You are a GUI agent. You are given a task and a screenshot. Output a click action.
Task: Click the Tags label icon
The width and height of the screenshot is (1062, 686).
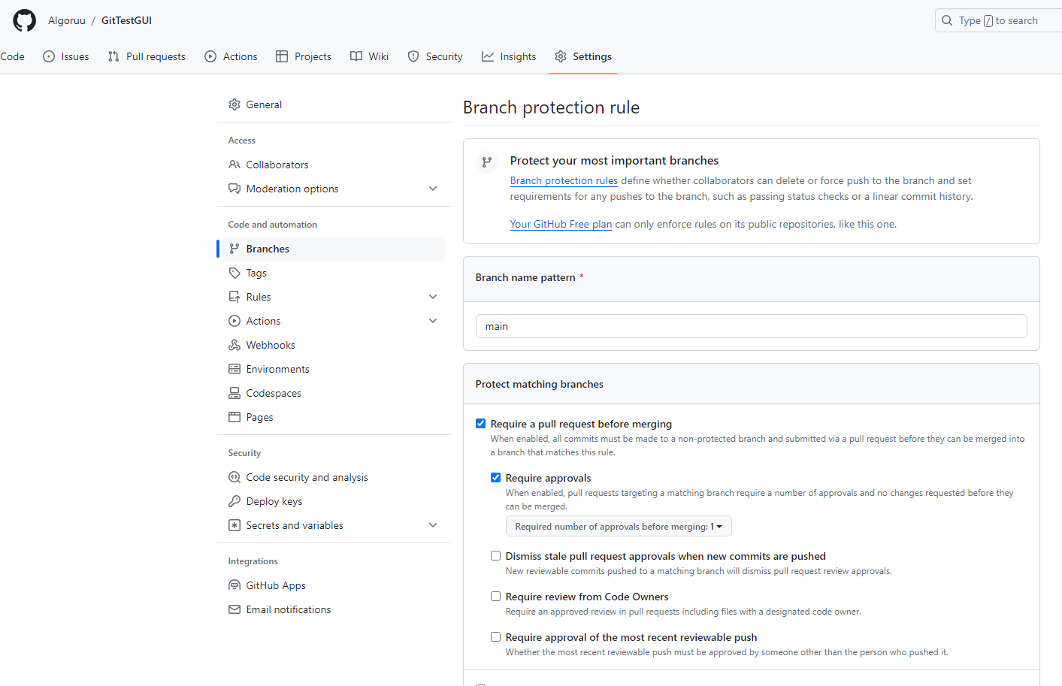[x=234, y=273]
